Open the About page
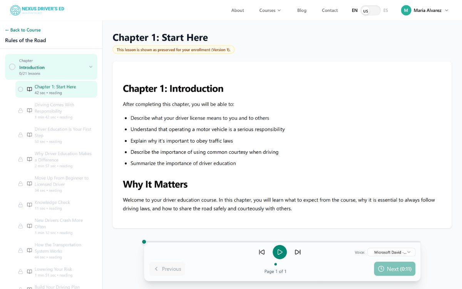Image resolution: width=462 pixels, height=289 pixels. 238,10
